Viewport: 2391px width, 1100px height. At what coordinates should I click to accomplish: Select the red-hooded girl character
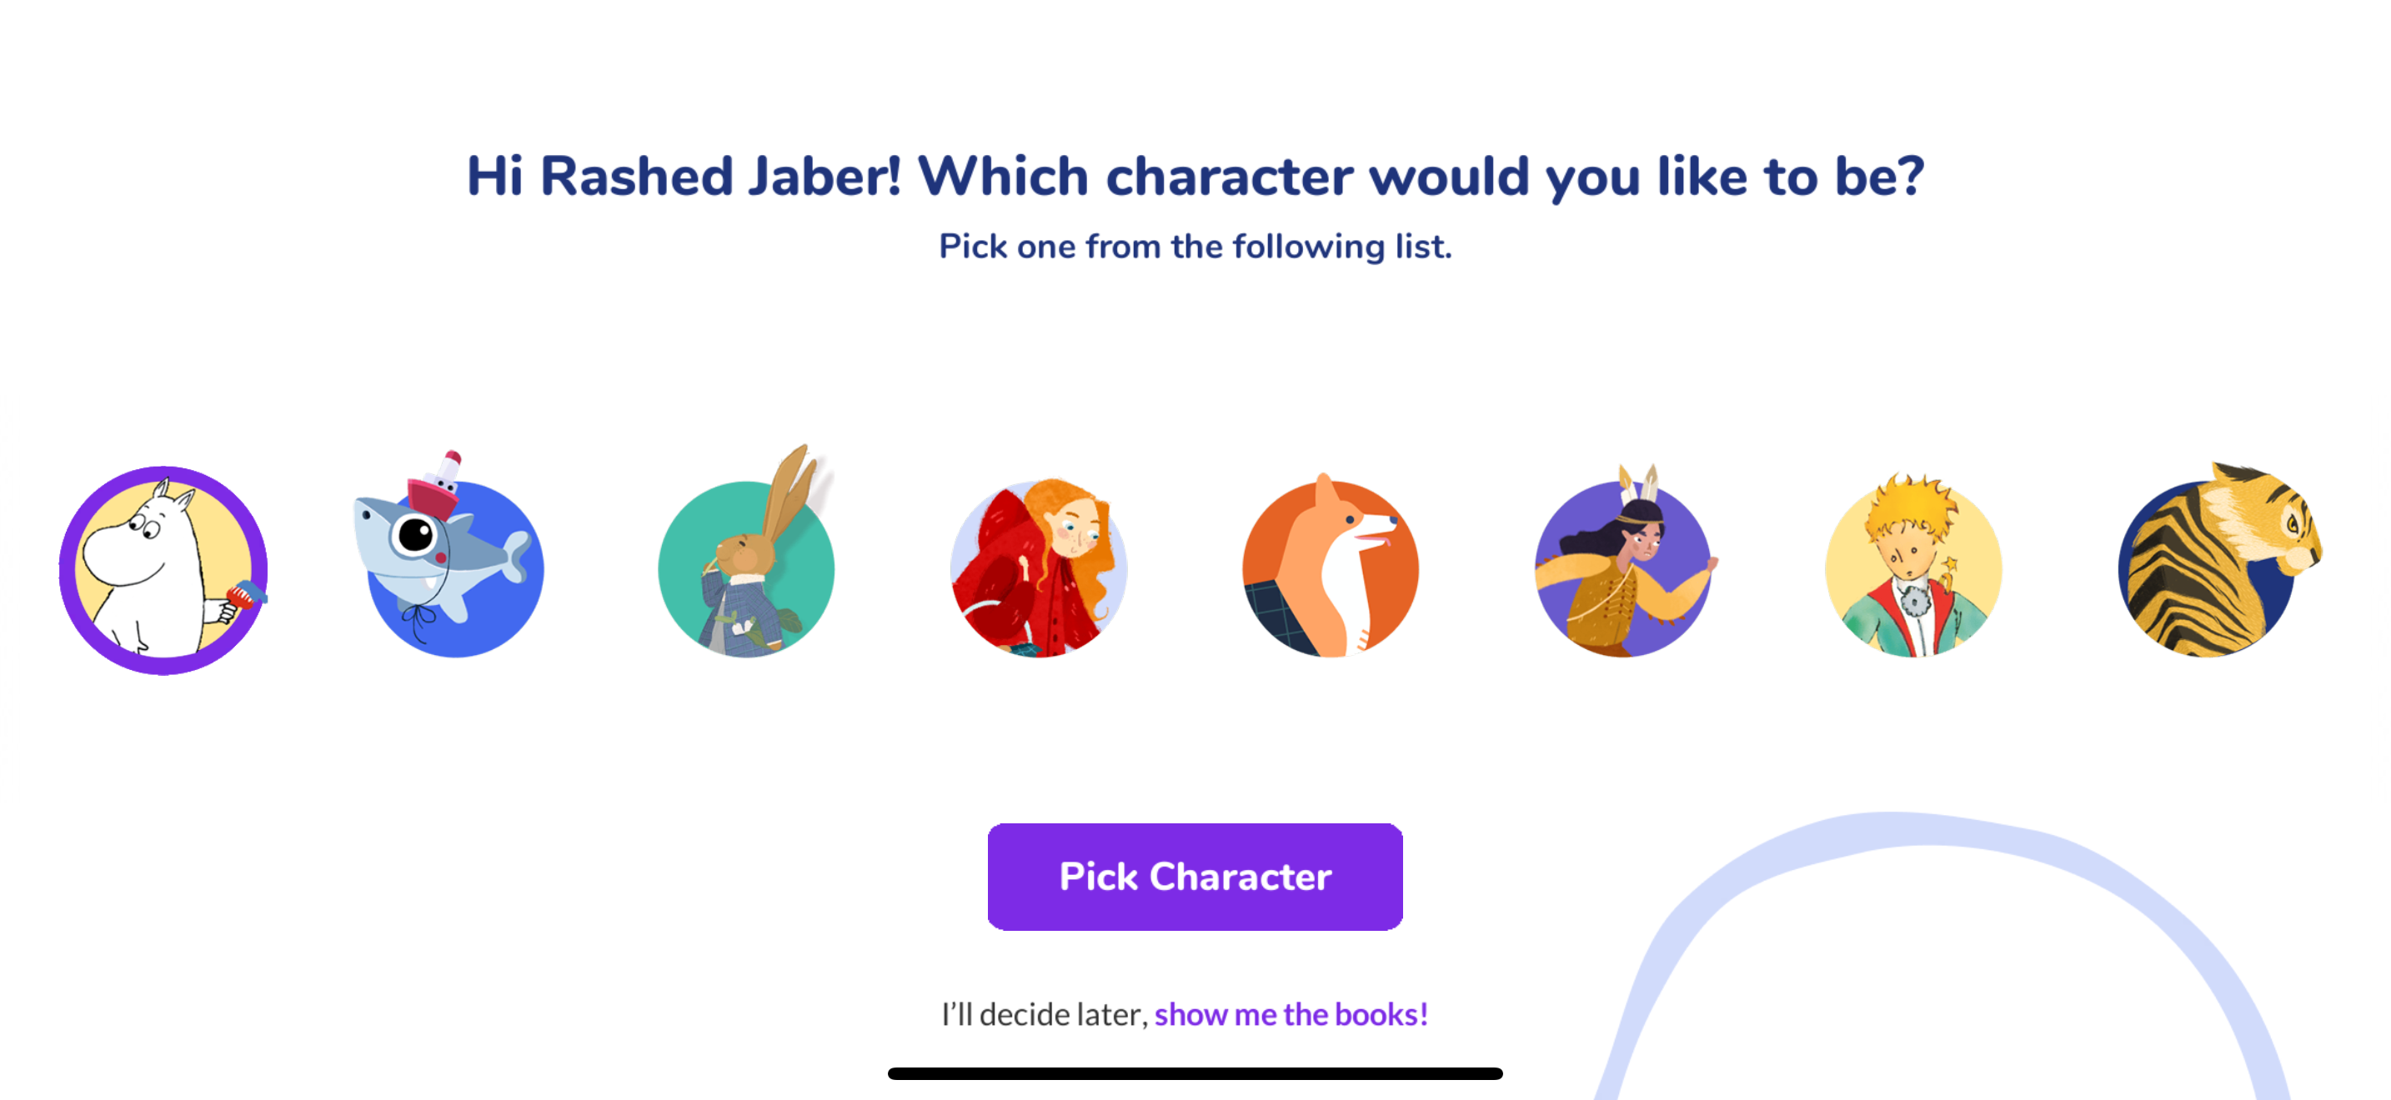point(1039,569)
